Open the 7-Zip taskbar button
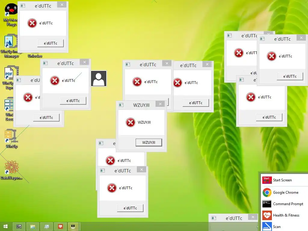308x231 pixels. 19,226
